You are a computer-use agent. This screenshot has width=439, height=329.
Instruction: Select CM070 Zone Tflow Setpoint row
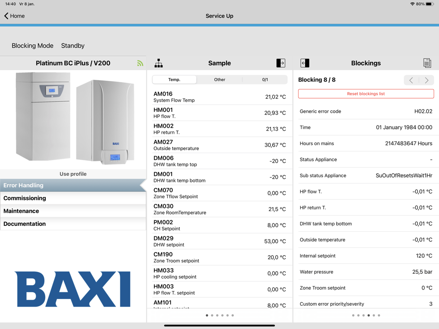tap(219, 193)
